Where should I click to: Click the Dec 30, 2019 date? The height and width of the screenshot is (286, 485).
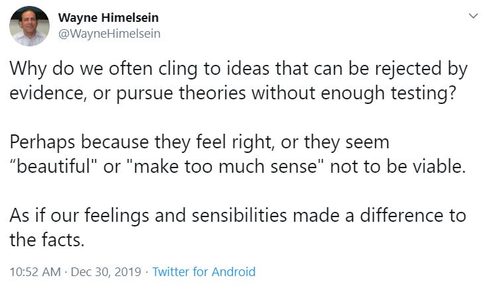point(106,272)
